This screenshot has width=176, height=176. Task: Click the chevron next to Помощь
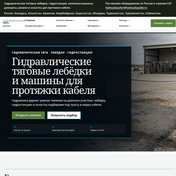tap(129, 21)
